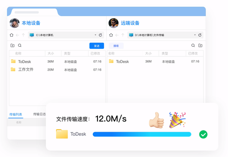This screenshot has height=157, width=228.
Task: Click 07:16 time in 工作文件 row
Action: click(97, 70)
